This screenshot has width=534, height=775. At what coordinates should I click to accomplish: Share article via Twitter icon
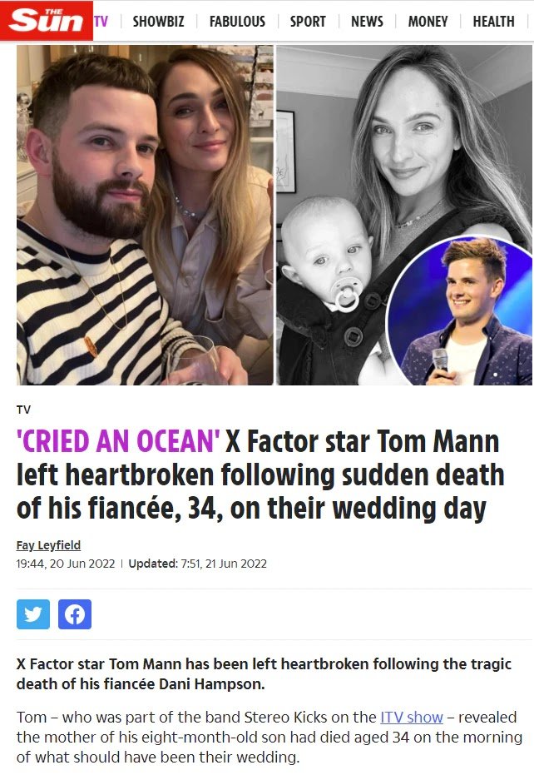click(x=33, y=614)
